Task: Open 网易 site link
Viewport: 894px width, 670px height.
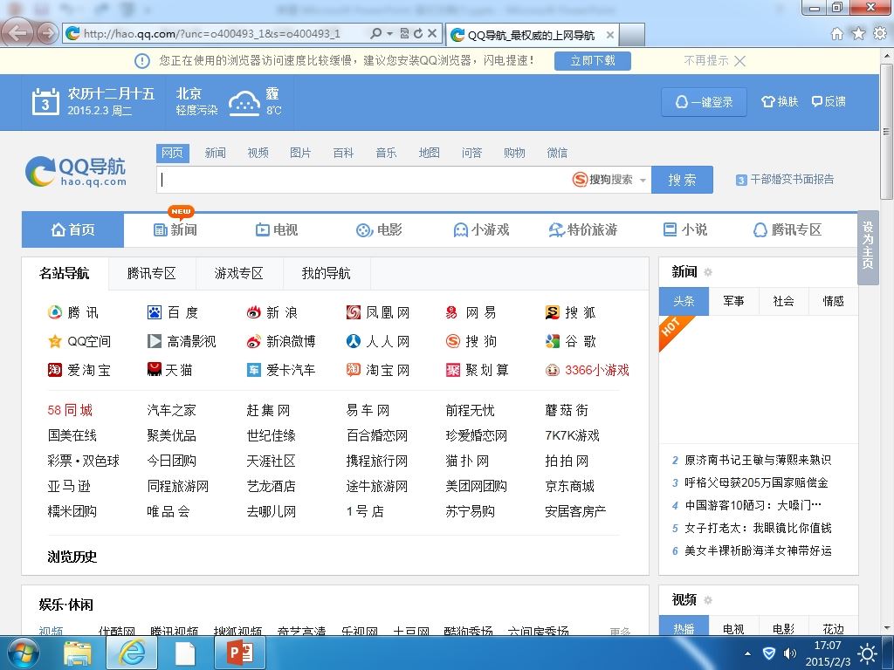Action: click(x=471, y=312)
